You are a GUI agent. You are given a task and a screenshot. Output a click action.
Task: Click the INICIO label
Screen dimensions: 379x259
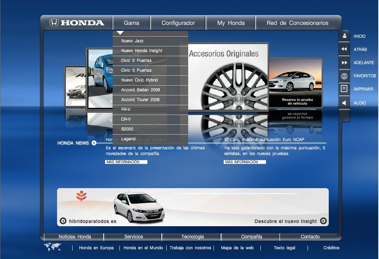(x=359, y=36)
